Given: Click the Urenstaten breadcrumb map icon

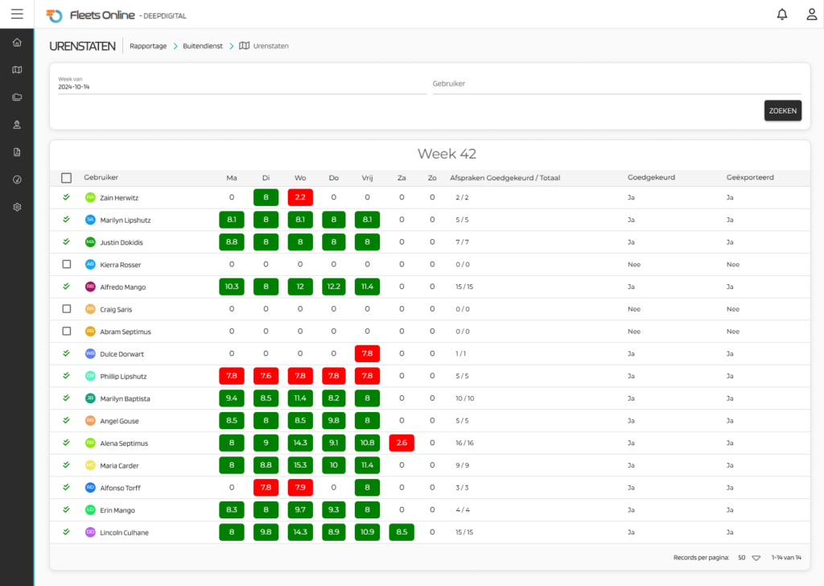Looking at the screenshot, I should coord(245,46).
